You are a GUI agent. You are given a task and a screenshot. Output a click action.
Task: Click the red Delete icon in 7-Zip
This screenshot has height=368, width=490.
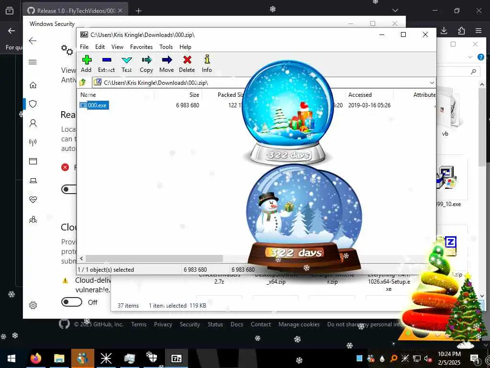[x=187, y=59]
